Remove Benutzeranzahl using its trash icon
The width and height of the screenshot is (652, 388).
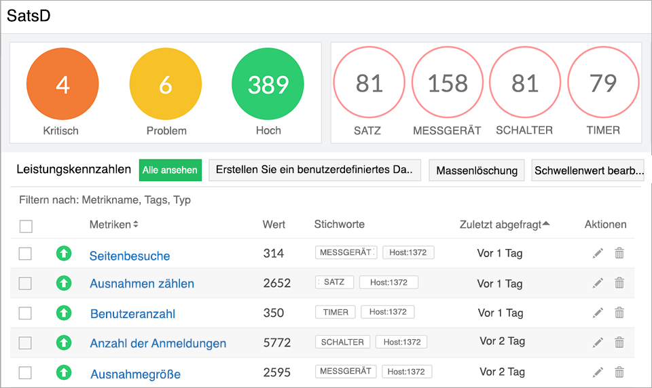(619, 313)
